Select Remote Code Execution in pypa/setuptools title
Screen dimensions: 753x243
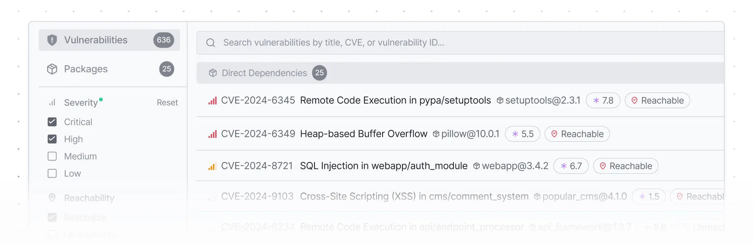click(x=396, y=100)
